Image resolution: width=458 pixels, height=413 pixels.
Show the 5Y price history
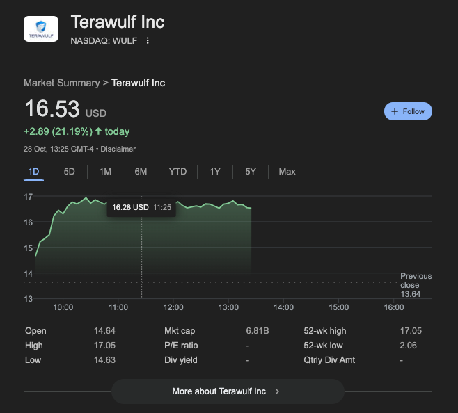tap(251, 172)
